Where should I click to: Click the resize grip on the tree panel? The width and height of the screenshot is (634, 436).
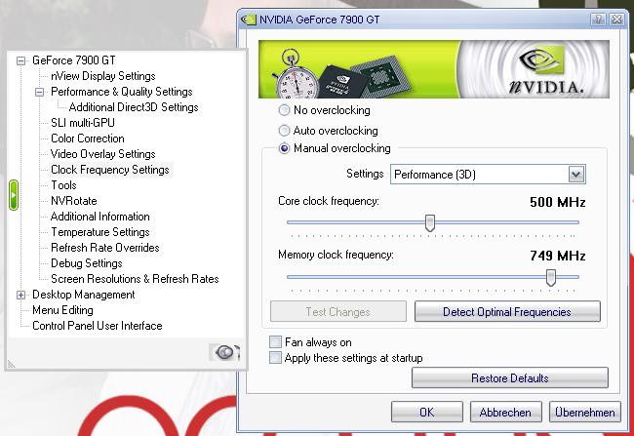[x=12, y=365]
